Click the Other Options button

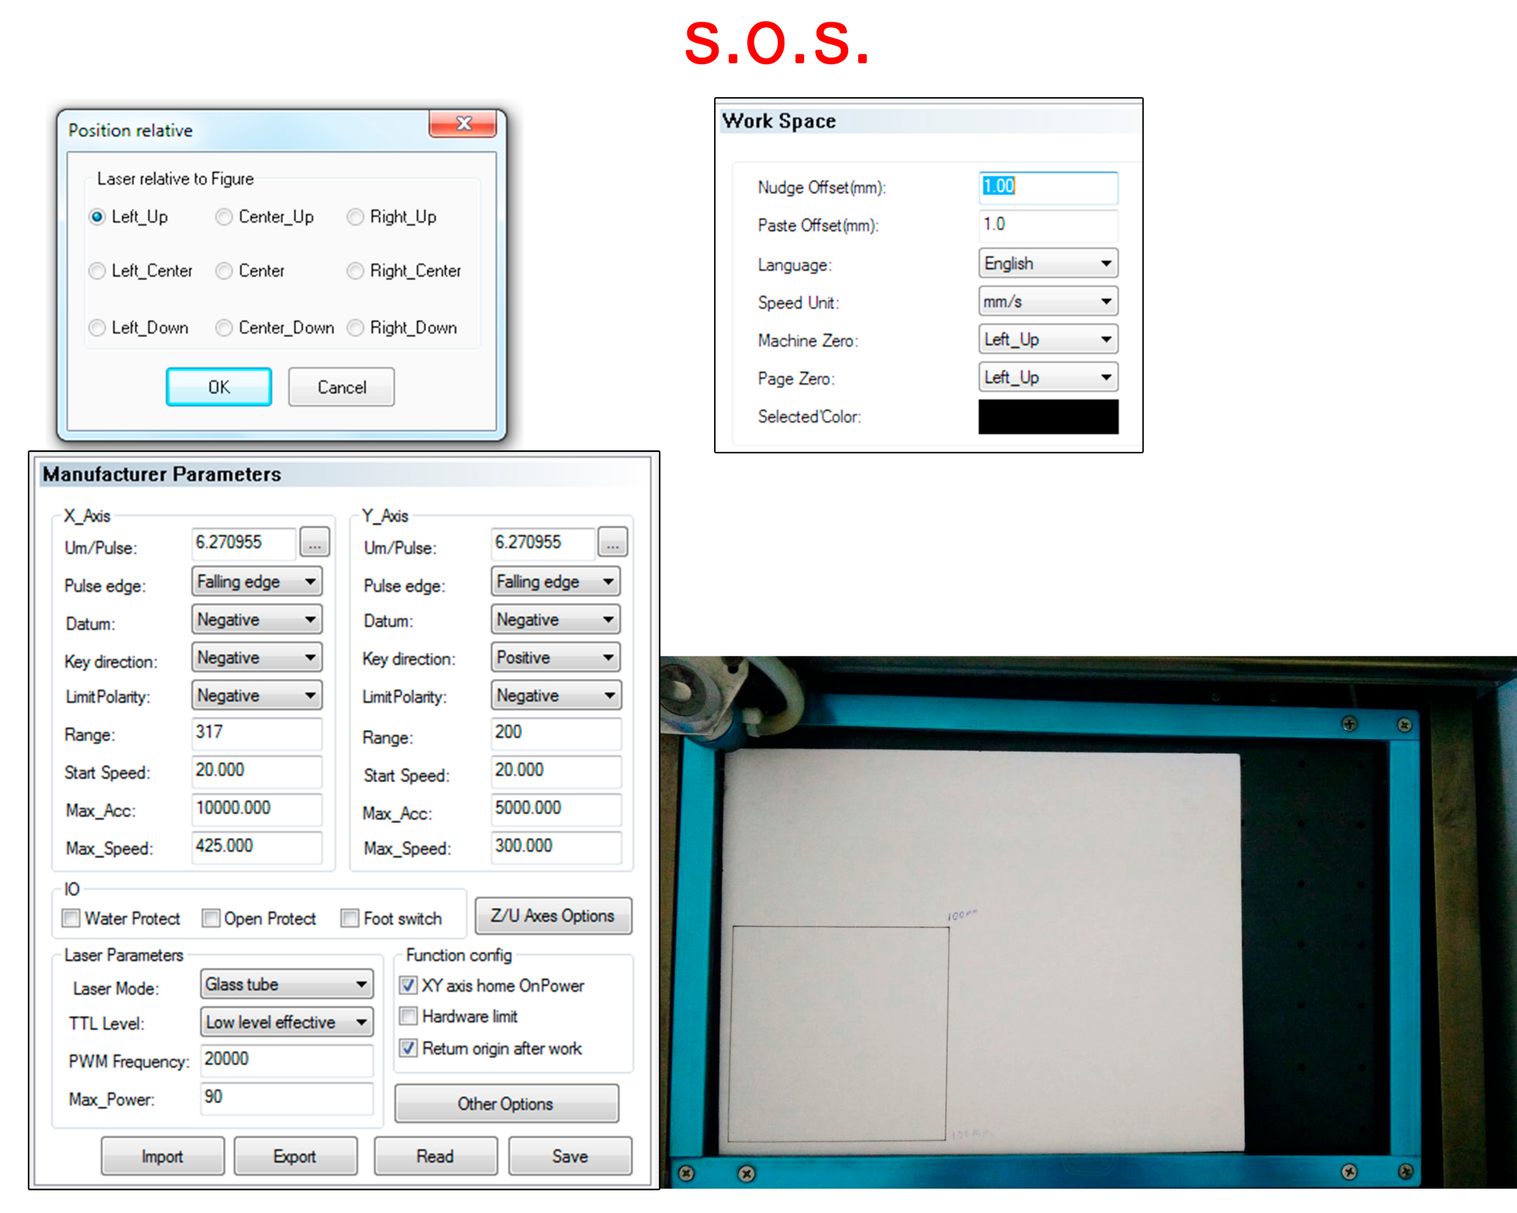pos(506,1103)
